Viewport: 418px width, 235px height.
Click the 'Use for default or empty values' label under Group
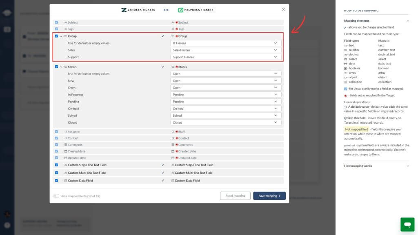click(89, 43)
